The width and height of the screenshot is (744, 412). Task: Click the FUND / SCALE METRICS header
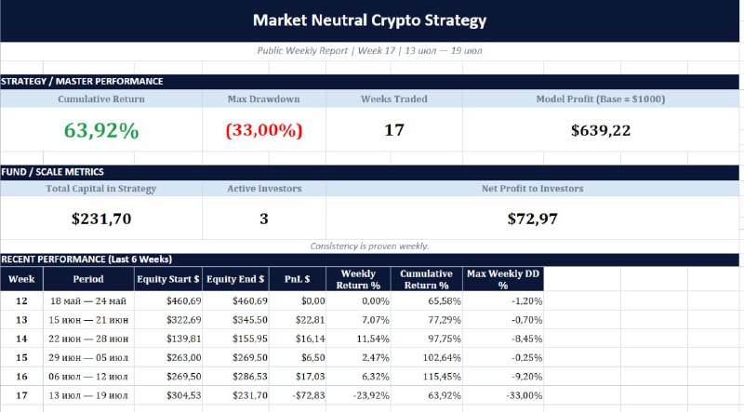tap(369, 172)
